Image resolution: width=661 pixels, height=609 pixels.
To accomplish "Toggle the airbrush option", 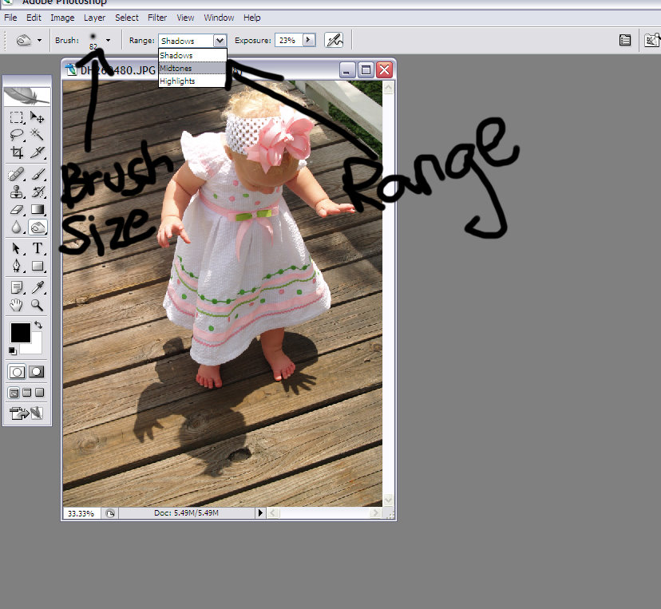I will (x=334, y=41).
